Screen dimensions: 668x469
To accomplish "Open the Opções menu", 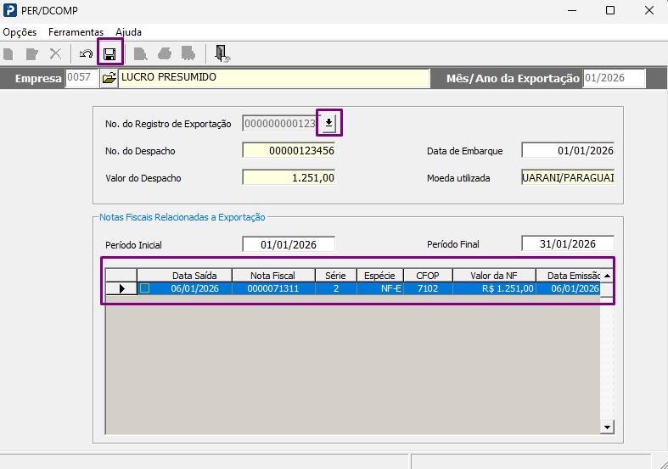I will (20, 32).
